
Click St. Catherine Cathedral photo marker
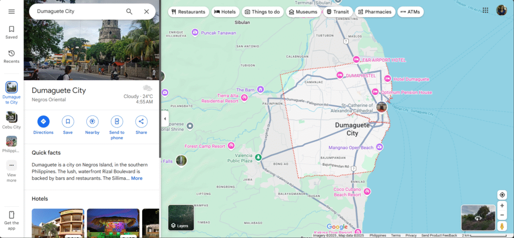(381, 107)
